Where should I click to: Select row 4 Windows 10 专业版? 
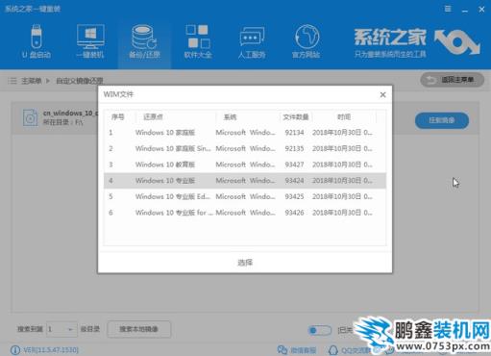pos(245,181)
